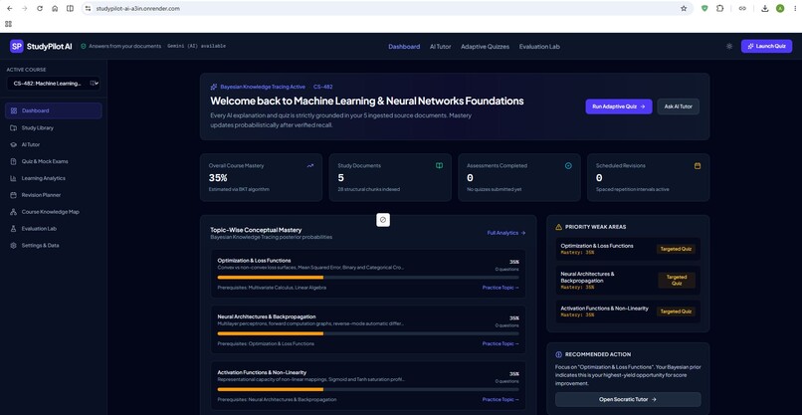
Task: Click the Learning Analytics chart icon
Action: pyautogui.click(x=13, y=178)
